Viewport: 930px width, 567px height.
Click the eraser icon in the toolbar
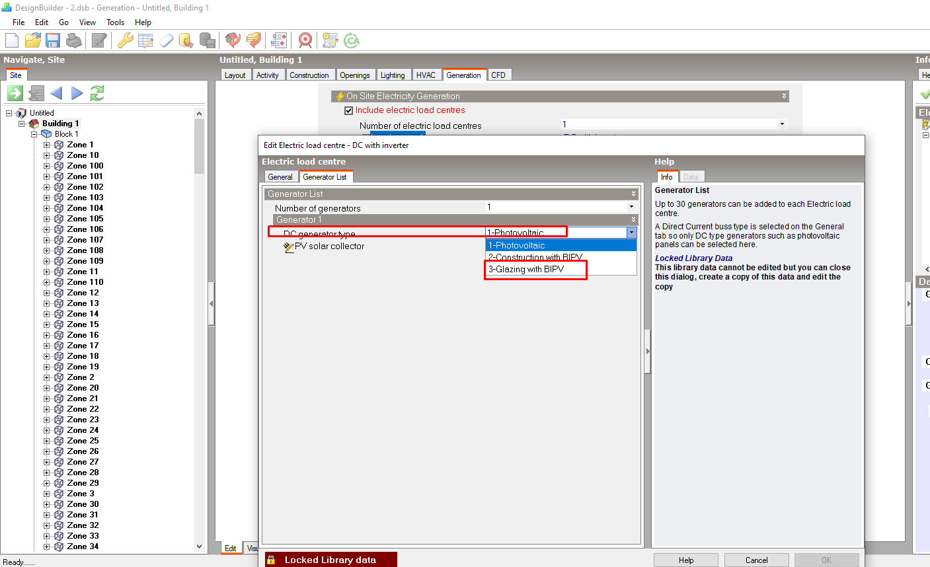coord(166,40)
